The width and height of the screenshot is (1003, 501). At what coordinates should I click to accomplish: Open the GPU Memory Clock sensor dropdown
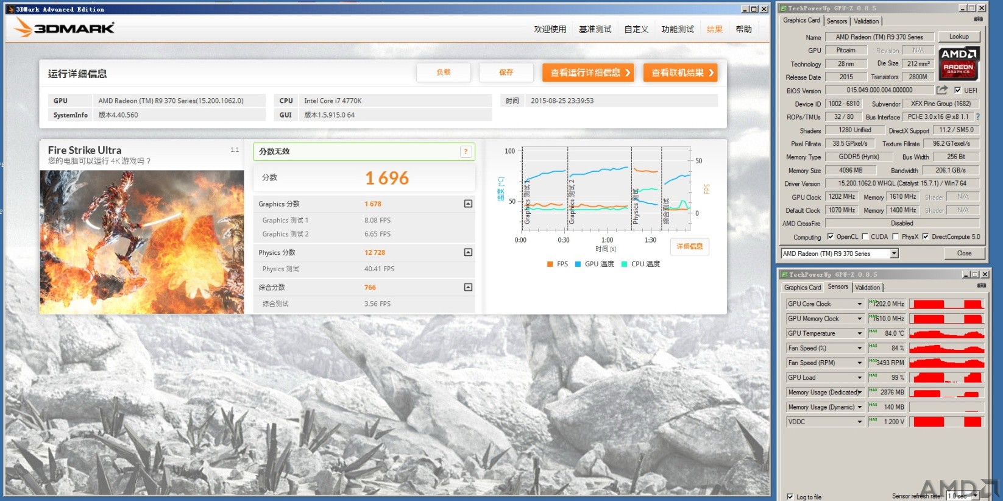[860, 318]
